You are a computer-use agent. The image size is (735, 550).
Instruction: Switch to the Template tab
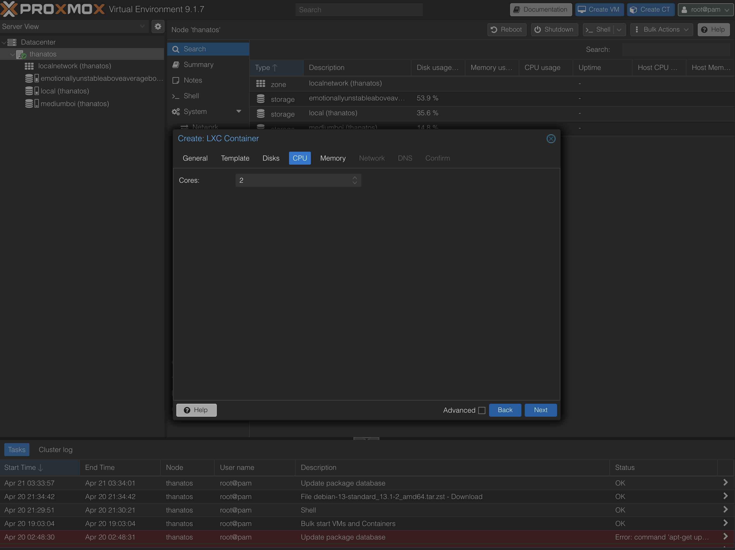point(235,158)
